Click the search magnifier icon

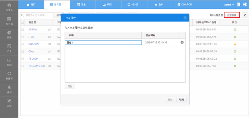click(x=22, y=15)
